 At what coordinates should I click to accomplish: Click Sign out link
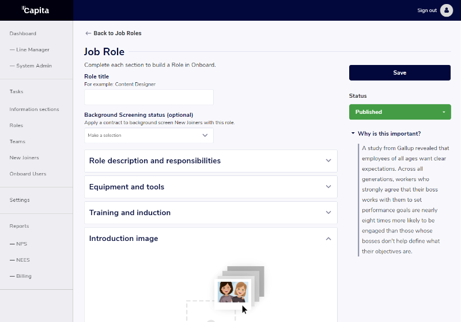(426, 10)
